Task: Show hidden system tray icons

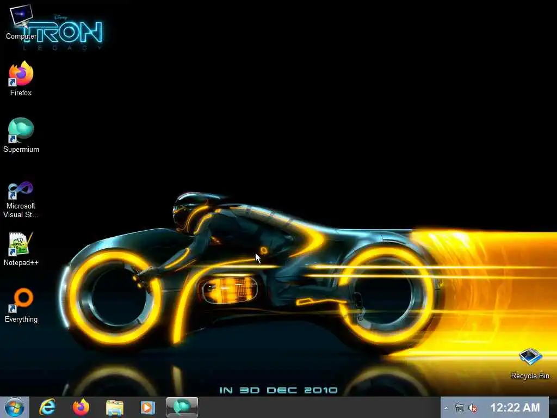Action: pos(446,408)
